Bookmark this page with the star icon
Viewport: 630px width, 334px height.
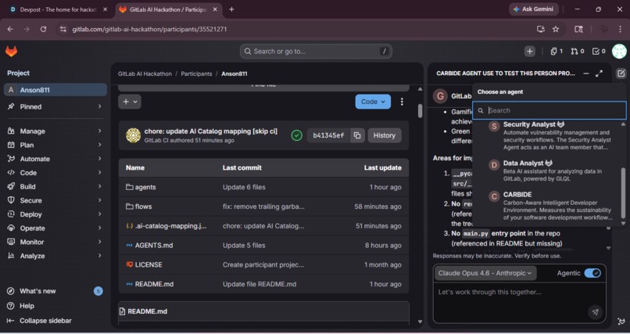556,29
